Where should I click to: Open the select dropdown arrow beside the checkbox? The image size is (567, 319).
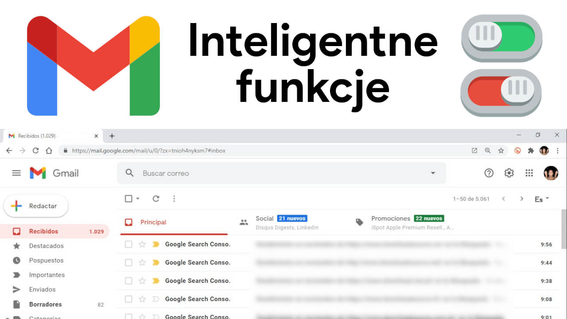pos(138,198)
